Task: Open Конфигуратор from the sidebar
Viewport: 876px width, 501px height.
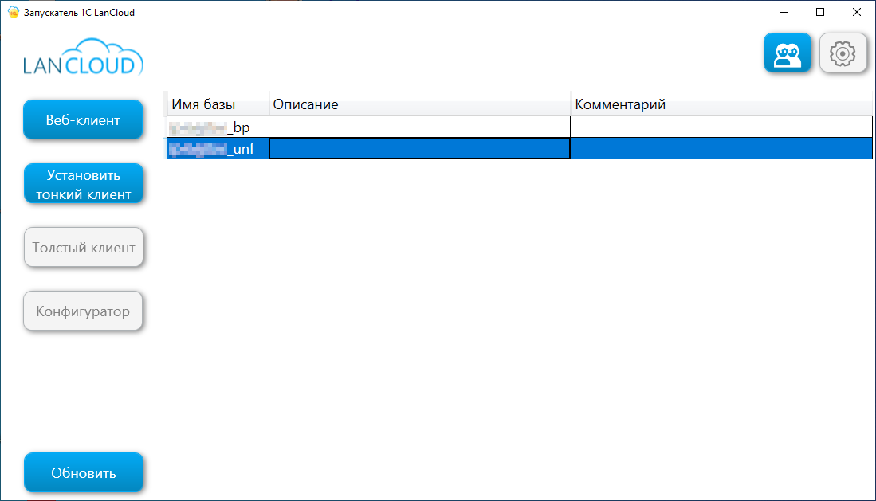Action: tap(83, 311)
